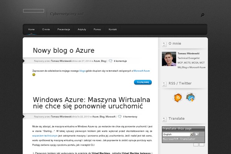Click the Technical Evangelist text
Image resolution: width=231 pixels, height=154 pixels.
(188, 58)
